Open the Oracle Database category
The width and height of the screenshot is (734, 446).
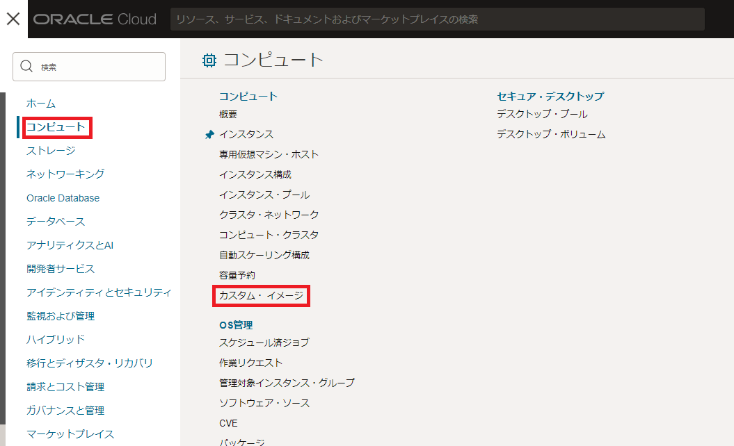coord(63,198)
